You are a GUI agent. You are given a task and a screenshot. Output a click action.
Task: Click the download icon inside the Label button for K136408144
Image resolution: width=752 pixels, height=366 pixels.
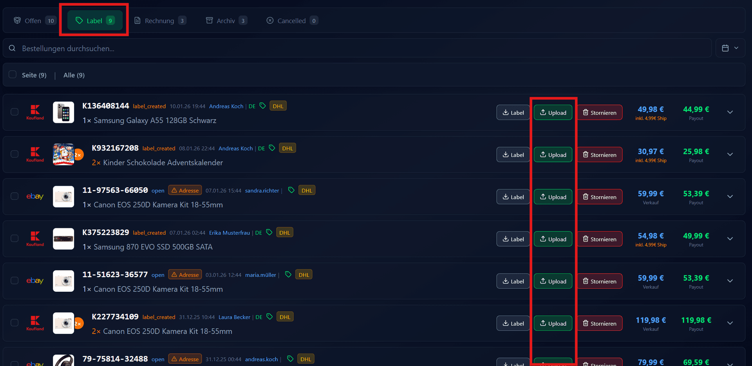tap(505, 112)
